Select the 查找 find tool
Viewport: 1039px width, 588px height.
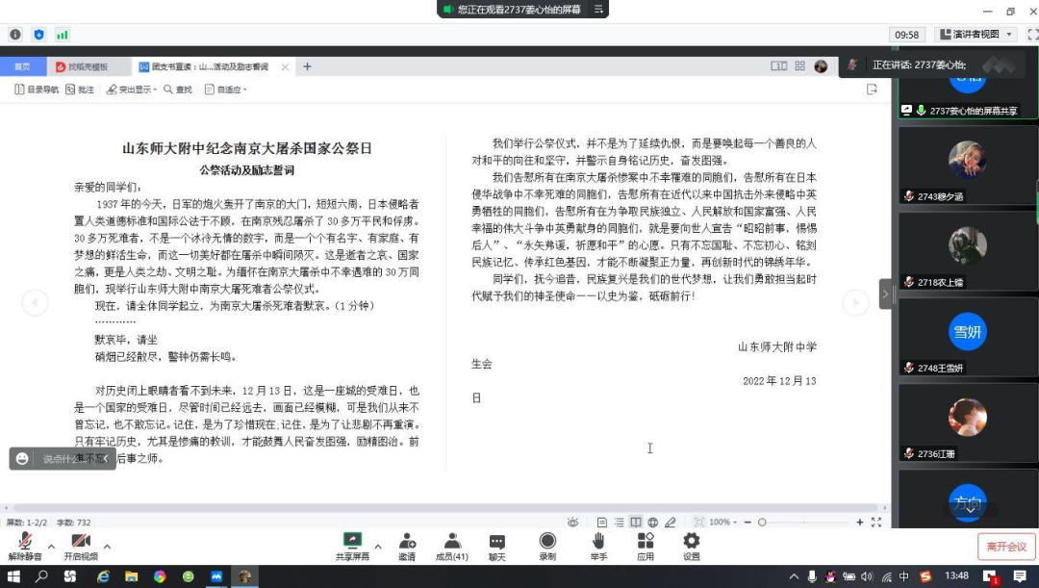coord(178,88)
